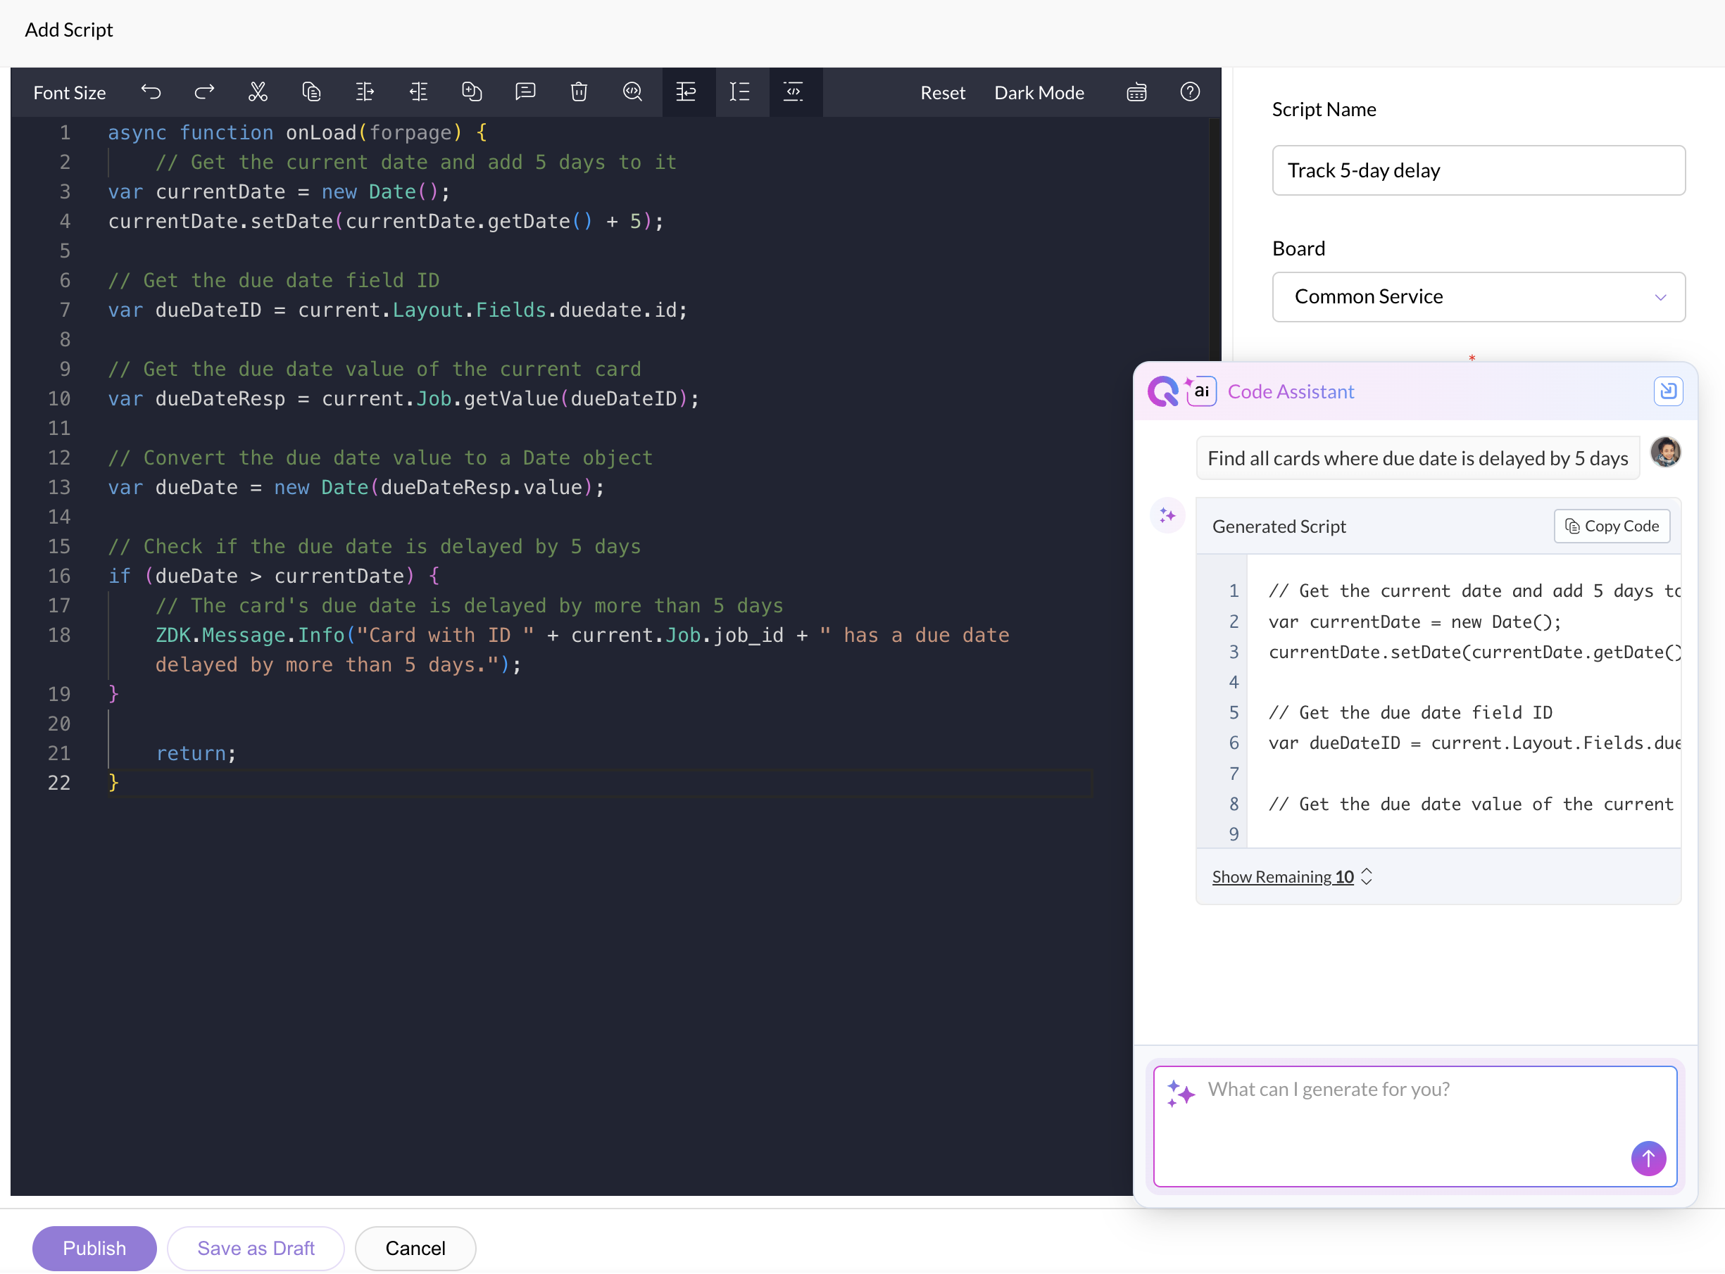1725x1274 pixels.
Task: Open the code search magnifier icon
Action: click(x=632, y=92)
